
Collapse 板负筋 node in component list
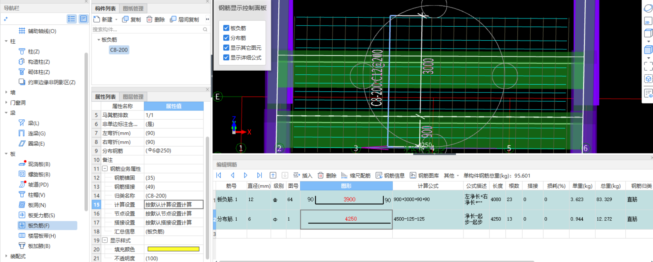(99, 40)
